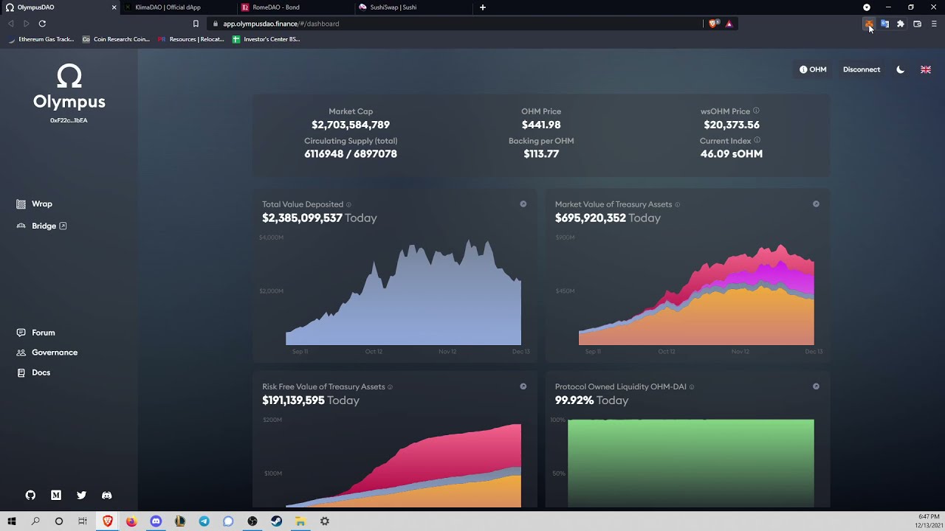Go back in browser history
This screenshot has height=531, width=945.
pos(10,24)
